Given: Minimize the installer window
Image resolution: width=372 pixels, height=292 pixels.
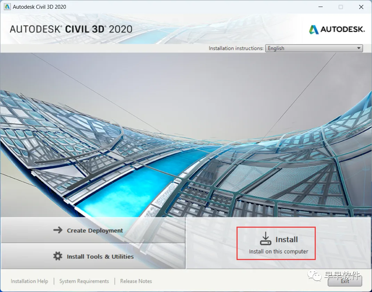Looking at the screenshot, I should coord(321,7).
